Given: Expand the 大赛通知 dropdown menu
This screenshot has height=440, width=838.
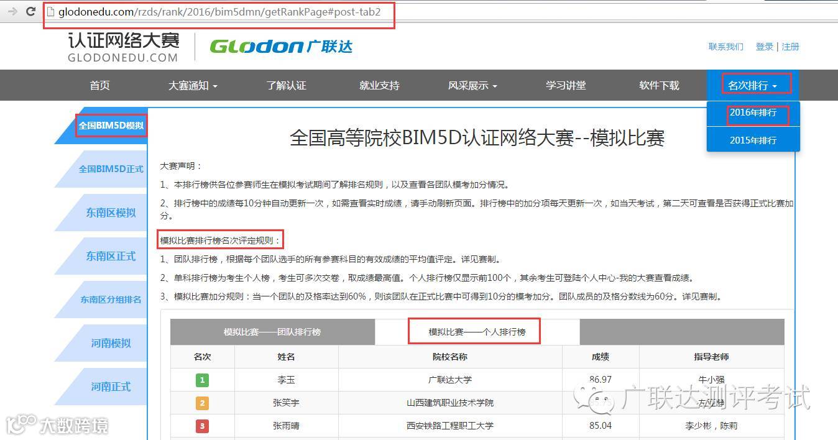Looking at the screenshot, I should [x=193, y=85].
